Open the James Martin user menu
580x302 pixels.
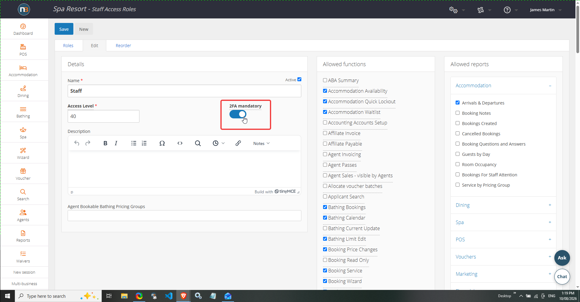[x=546, y=10]
